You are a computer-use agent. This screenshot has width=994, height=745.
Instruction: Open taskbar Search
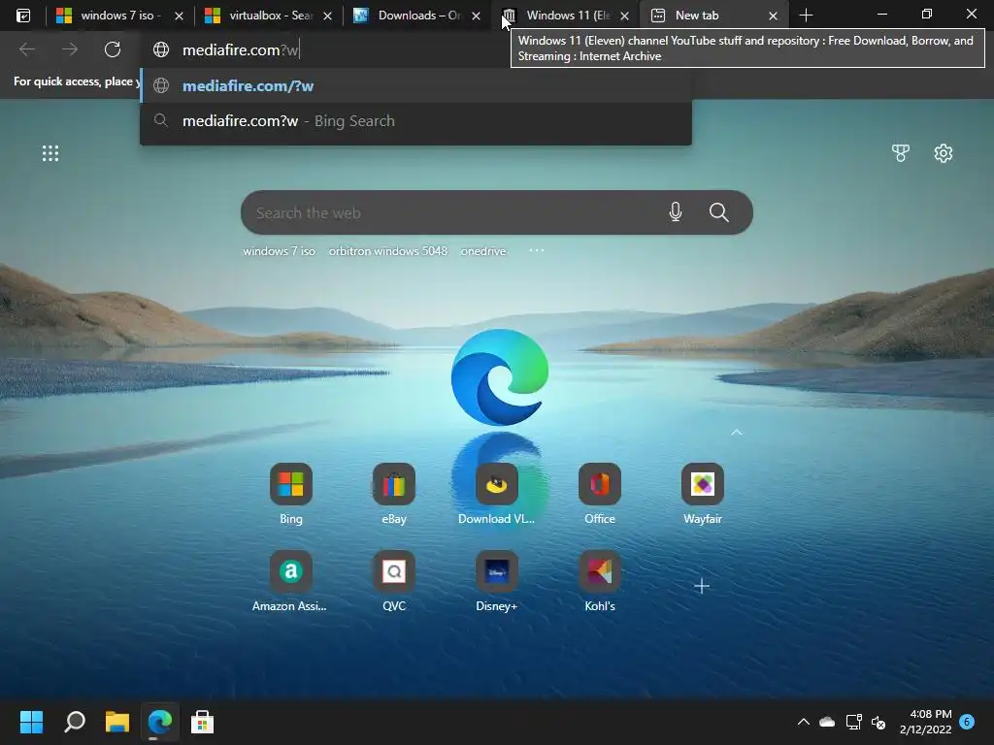click(74, 722)
